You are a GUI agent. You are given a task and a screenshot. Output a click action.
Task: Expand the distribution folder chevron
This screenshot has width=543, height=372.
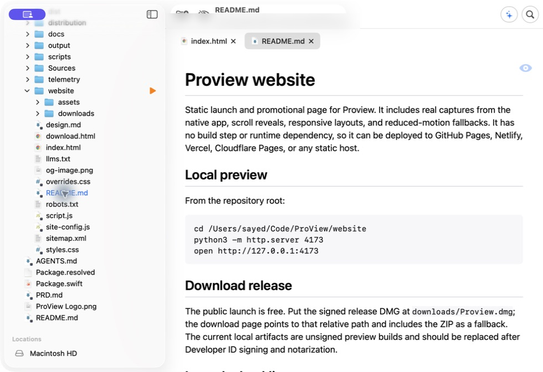point(28,23)
